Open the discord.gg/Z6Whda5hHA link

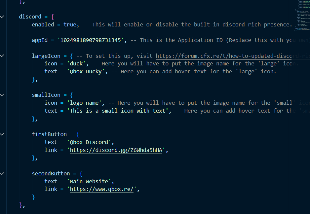click(x=116, y=150)
